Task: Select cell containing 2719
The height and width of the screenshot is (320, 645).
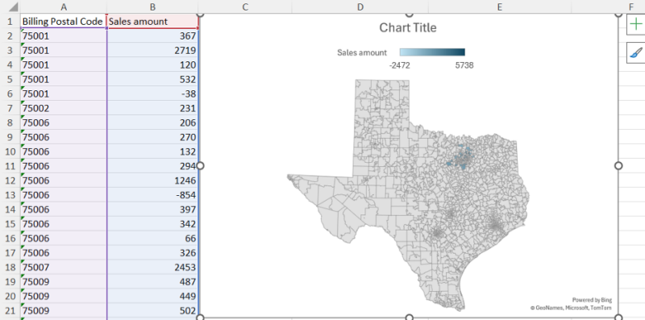Action: [152, 51]
